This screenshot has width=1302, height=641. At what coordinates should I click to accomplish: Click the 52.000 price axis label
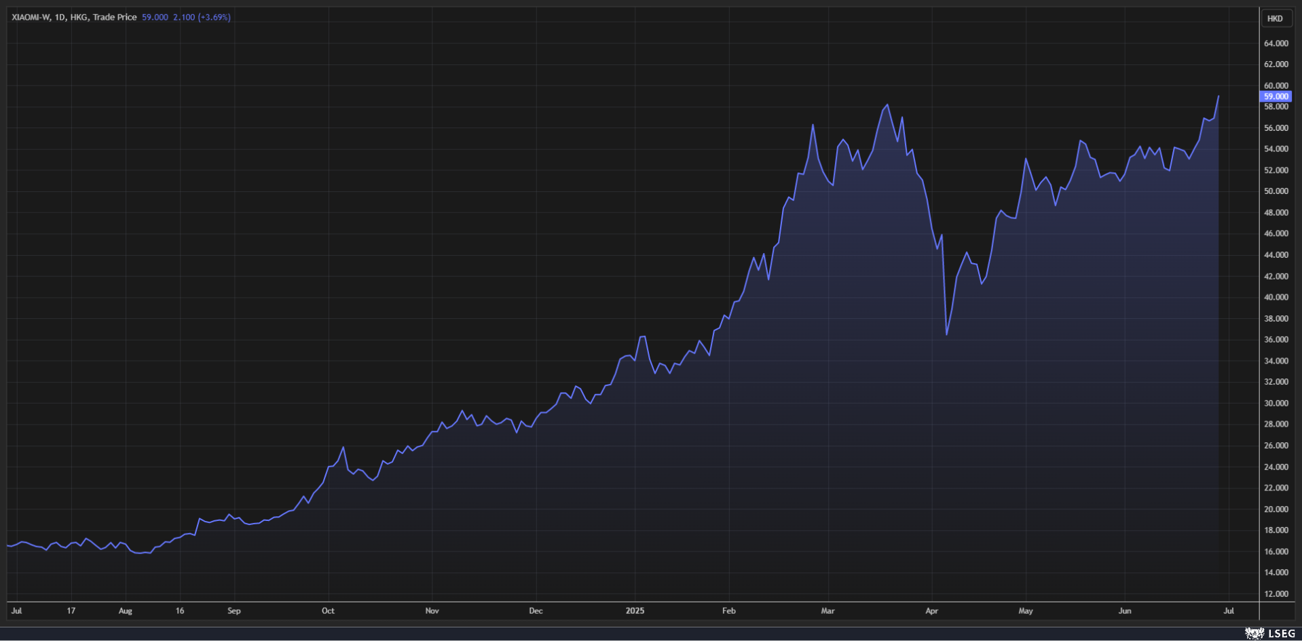point(1276,170)
